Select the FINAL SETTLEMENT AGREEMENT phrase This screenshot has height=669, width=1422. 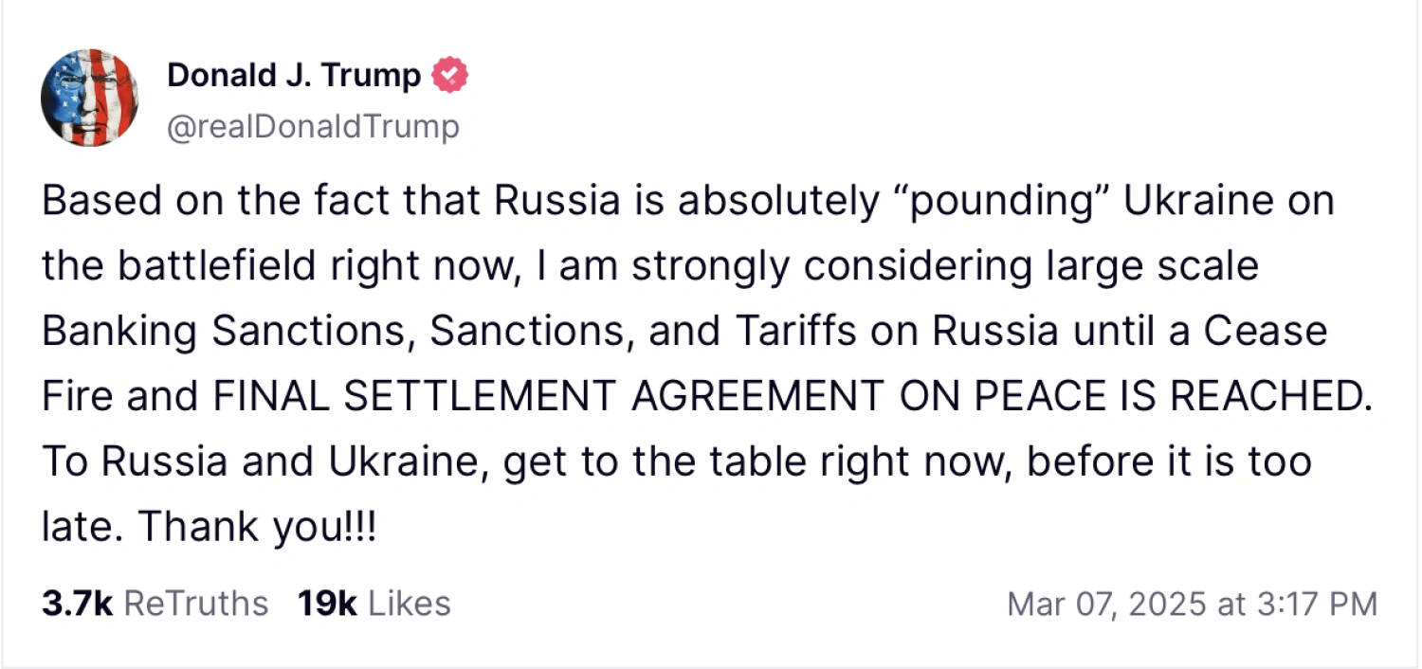549,397
